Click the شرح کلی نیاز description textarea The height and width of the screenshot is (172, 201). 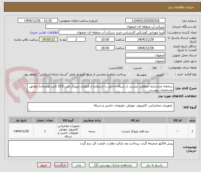[100, 88]
